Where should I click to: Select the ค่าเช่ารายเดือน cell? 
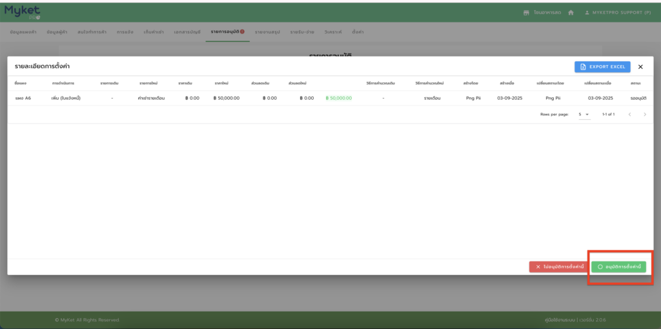click(151, 98)
